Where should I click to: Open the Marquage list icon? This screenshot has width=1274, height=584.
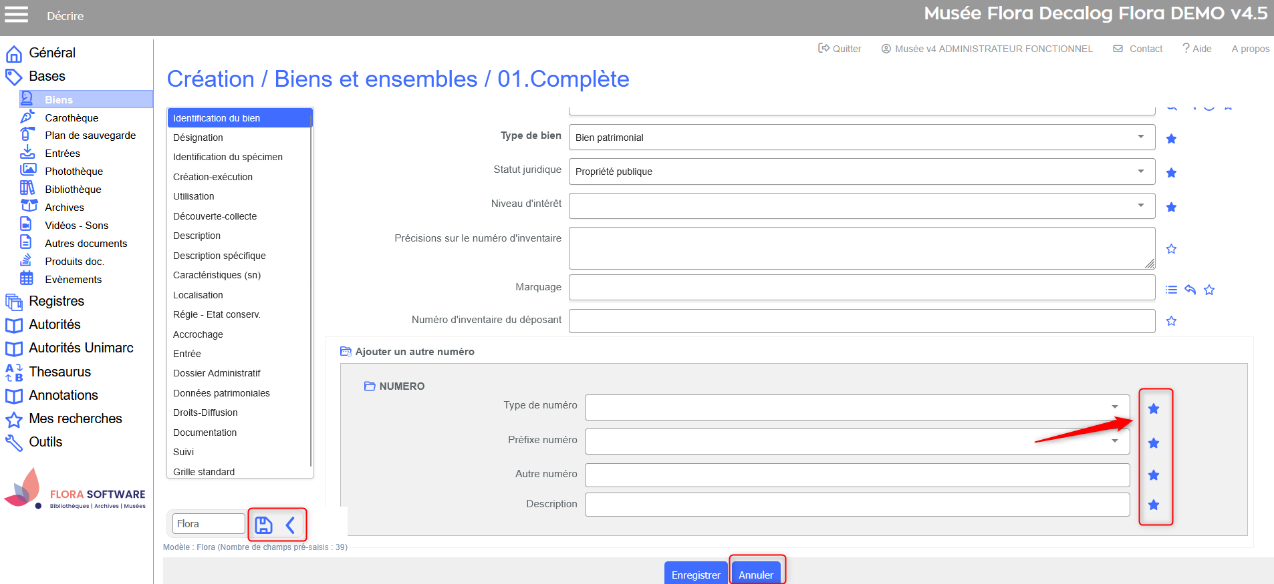tap(1171, 290)
